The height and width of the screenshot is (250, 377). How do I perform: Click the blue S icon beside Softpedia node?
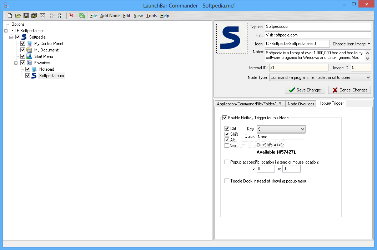click(x=24, y=37)
